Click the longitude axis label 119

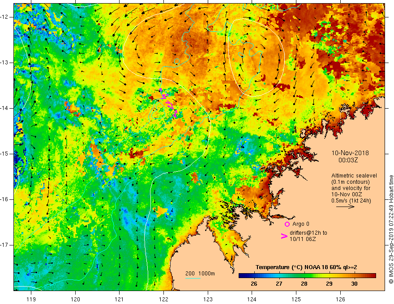tap(31, 299)
